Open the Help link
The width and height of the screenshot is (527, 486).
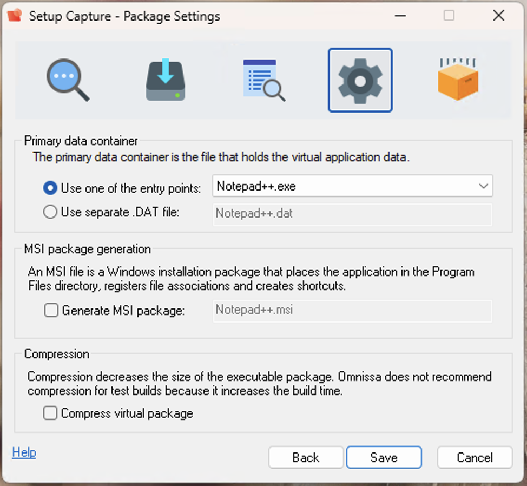24,452
